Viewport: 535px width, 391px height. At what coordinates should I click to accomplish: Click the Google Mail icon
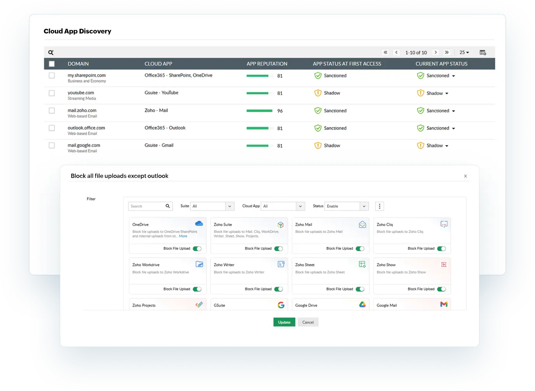[444, 304]
